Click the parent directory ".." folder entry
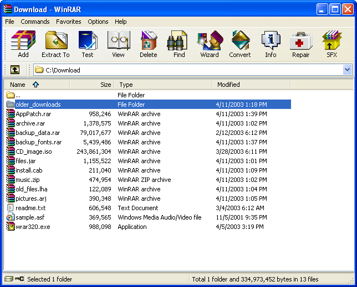 [x=18, y=95]
